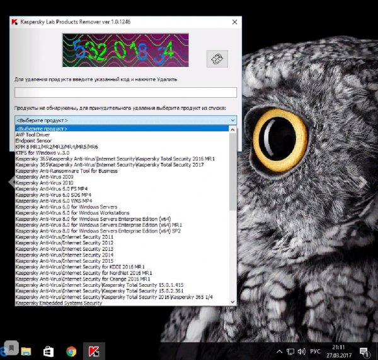Collapse the product selection combo box

pyautogui.click(x=232, y=120)
